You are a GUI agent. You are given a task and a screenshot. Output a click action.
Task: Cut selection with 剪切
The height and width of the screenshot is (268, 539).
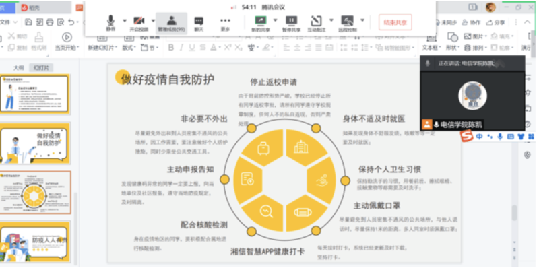coord(18,36)
